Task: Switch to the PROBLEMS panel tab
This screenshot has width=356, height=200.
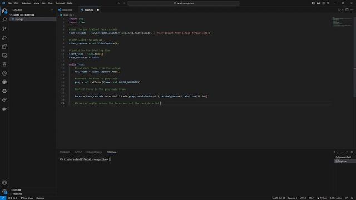Action: click(x=65, y=152)
